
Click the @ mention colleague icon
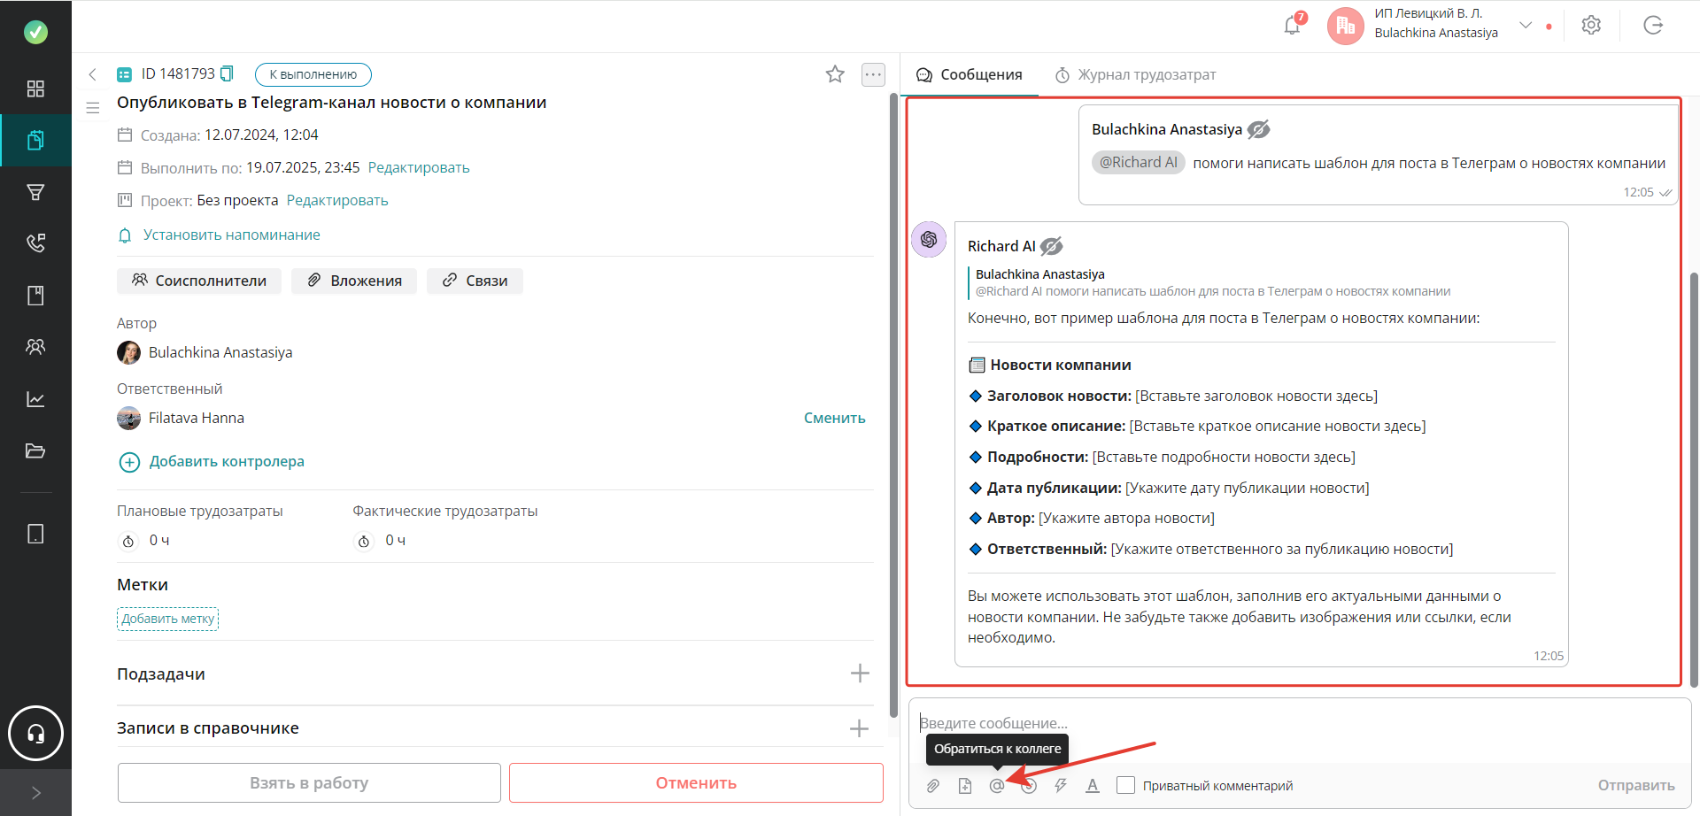997,785
